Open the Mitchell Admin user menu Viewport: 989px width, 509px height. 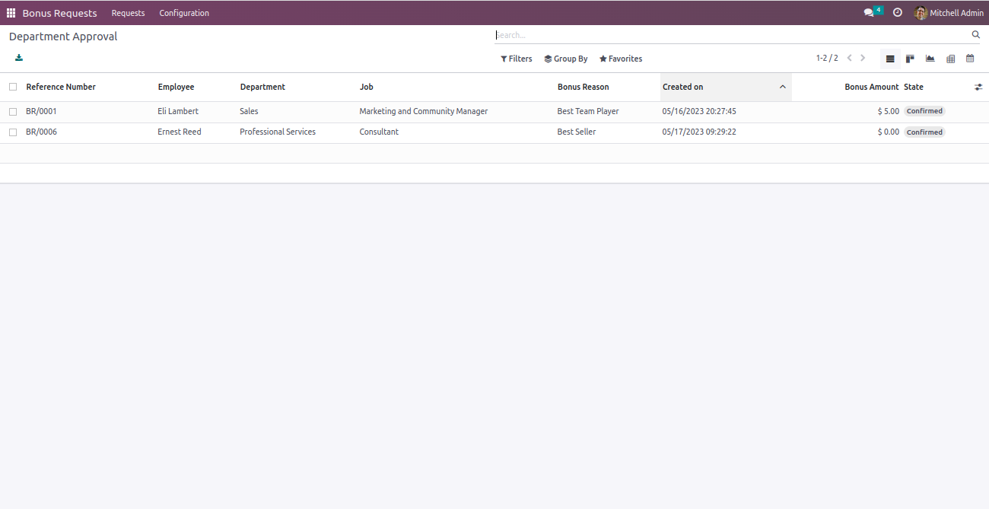(949, 13)
